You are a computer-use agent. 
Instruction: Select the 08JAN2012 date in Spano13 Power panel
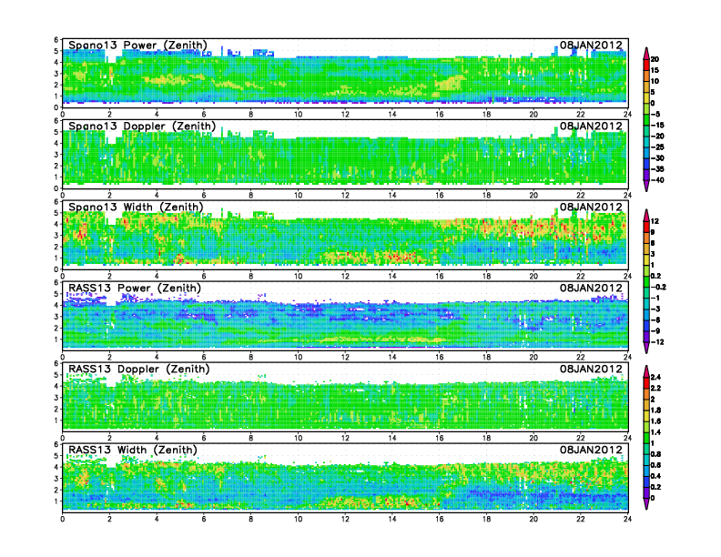591,46
